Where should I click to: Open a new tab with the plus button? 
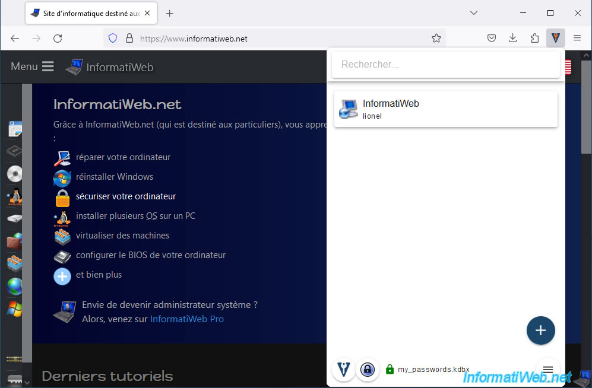click(x=169, y=14)
